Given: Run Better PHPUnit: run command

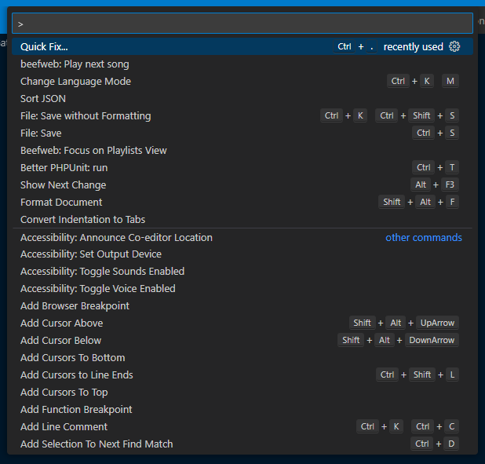Looking at the screenshot, I should (64, 168).
